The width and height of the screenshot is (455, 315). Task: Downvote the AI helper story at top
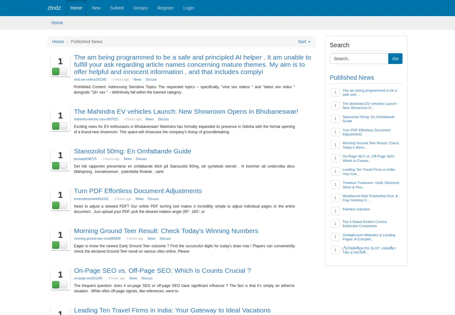pos(64,72)
